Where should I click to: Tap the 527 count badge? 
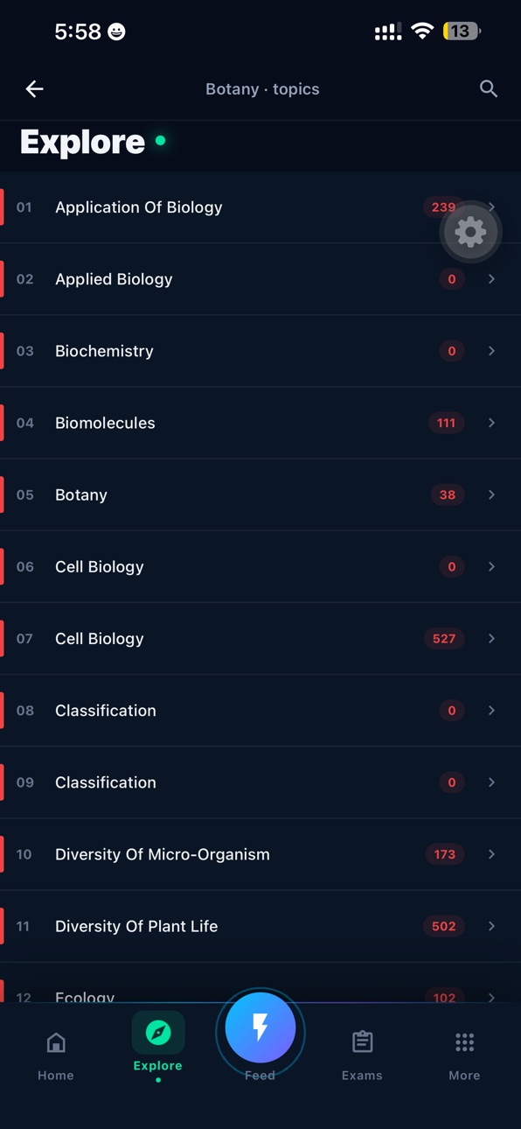pyautogui.click(x=444, y=639)
